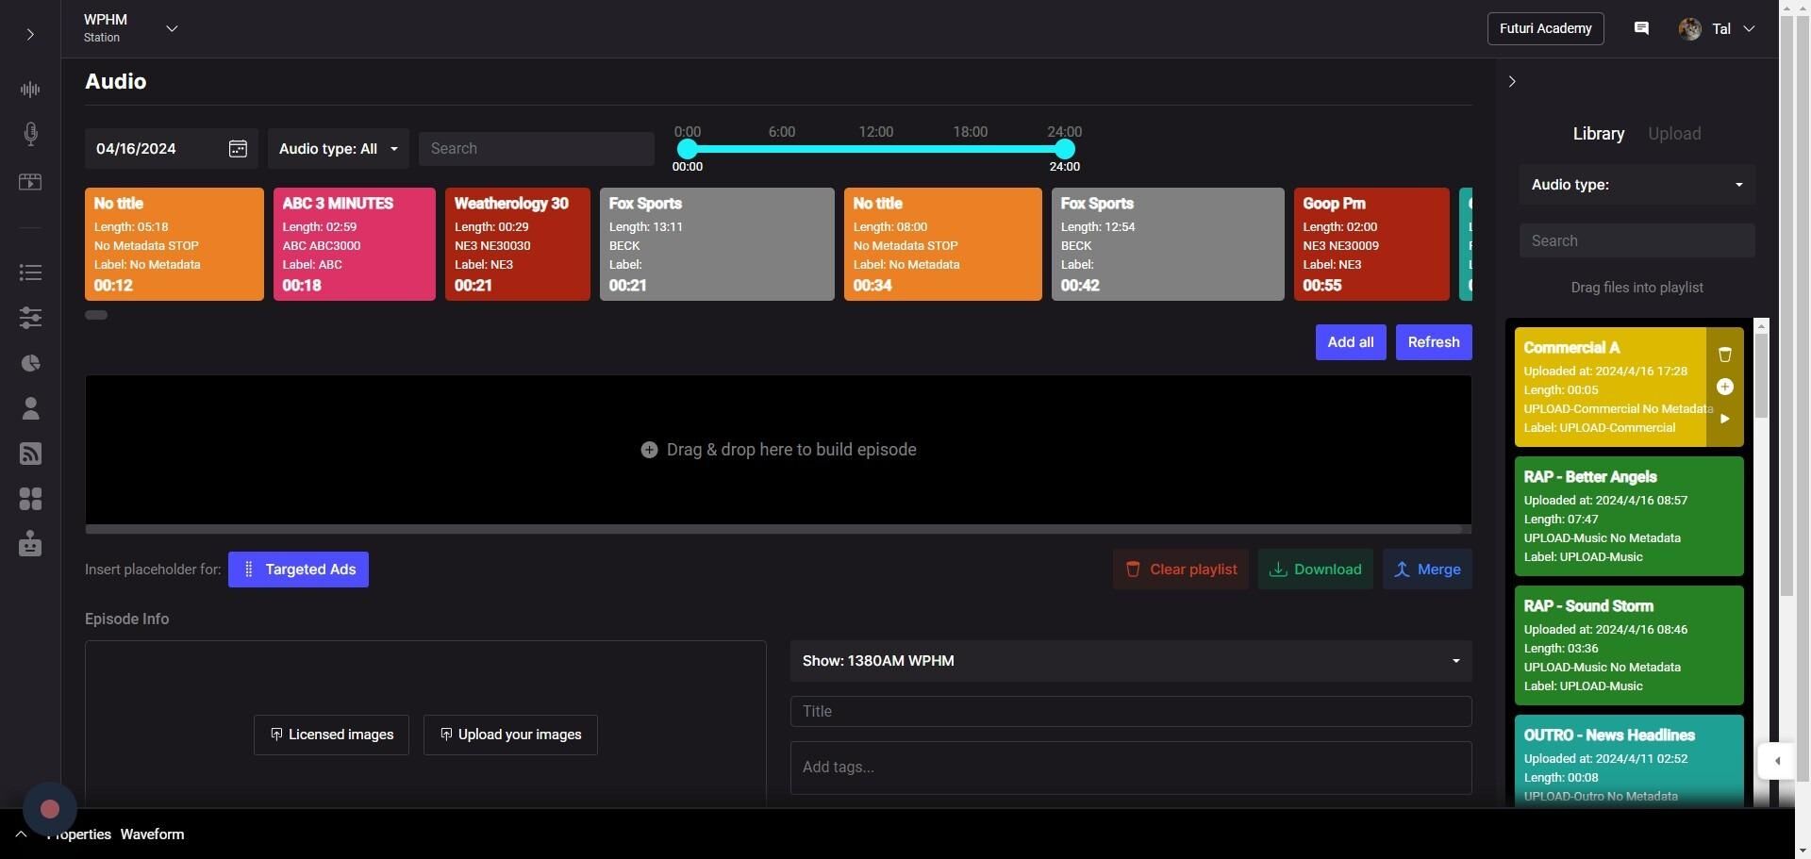Screen dimensions: 1811x859
Task: Click the Clear playlist button
Action: (1180, 570)
